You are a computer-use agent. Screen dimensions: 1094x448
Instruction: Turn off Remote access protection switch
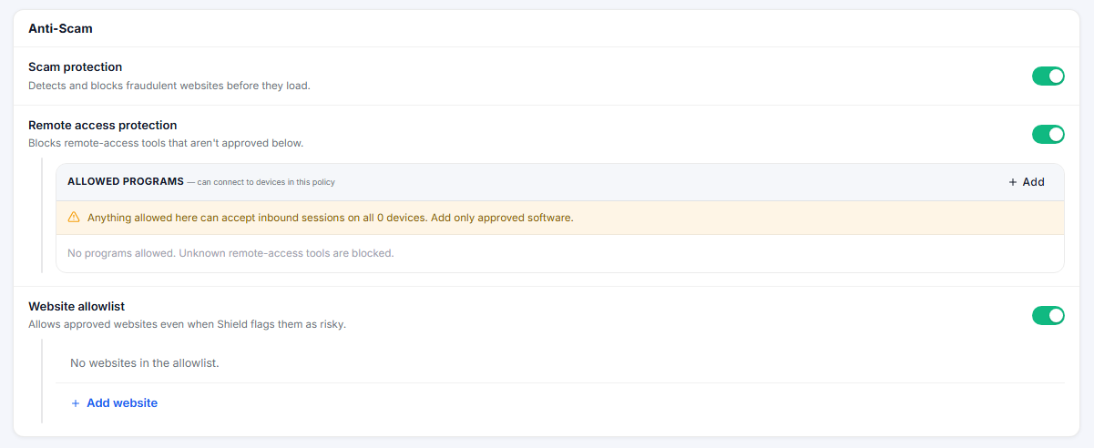point(1048,135)
